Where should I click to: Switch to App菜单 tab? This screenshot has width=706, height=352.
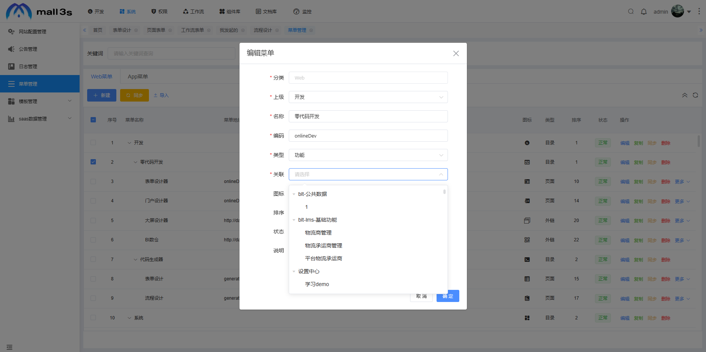coord(138,77)
